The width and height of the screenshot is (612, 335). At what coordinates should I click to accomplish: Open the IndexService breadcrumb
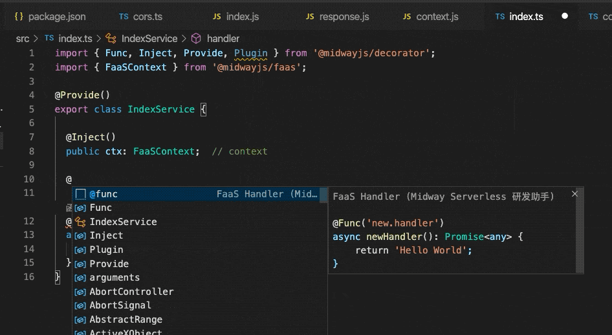[x=149, y=39]
